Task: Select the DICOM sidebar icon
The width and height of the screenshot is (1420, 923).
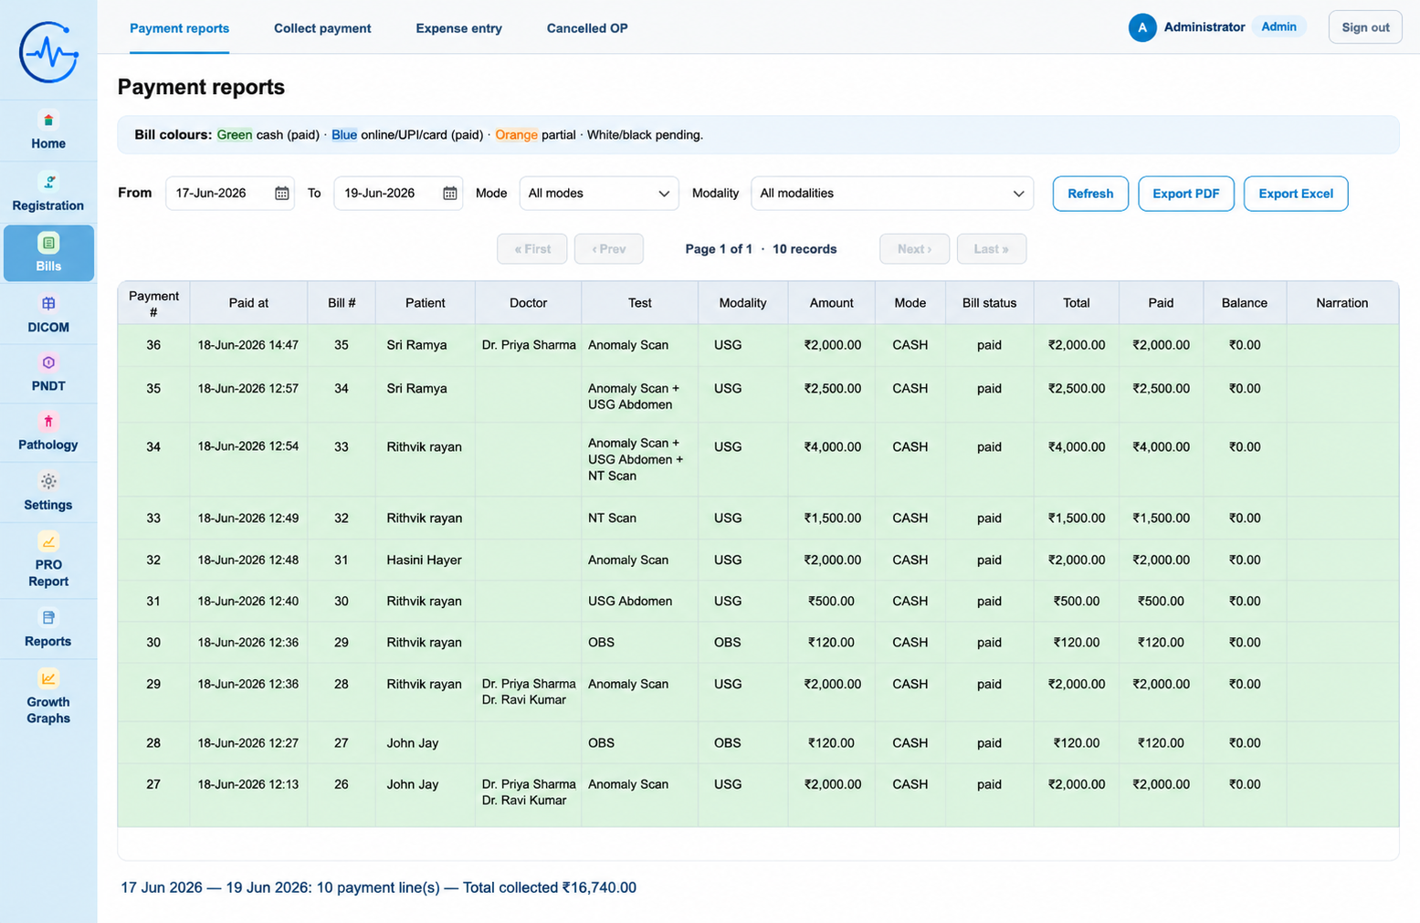Action: (48, 303)
